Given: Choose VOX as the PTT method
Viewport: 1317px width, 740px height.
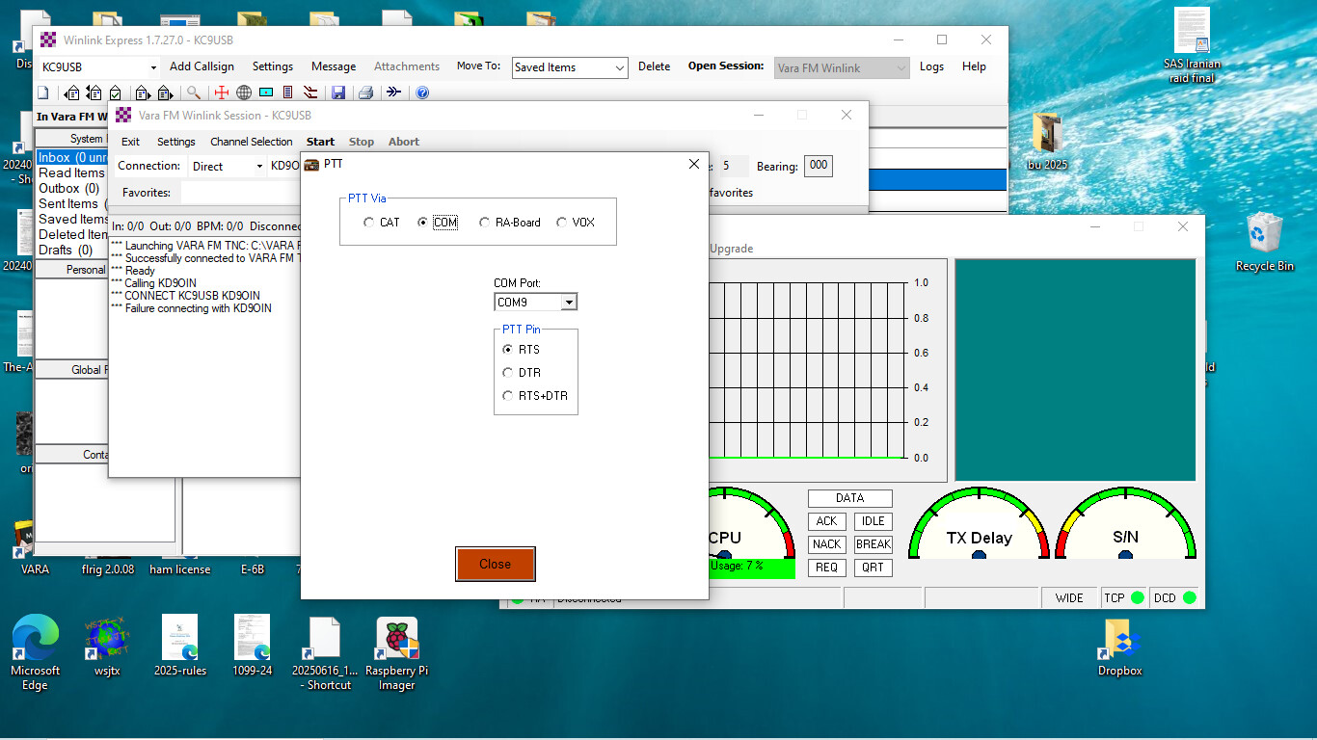Looking at the screenshot, I should click(562, 223).
